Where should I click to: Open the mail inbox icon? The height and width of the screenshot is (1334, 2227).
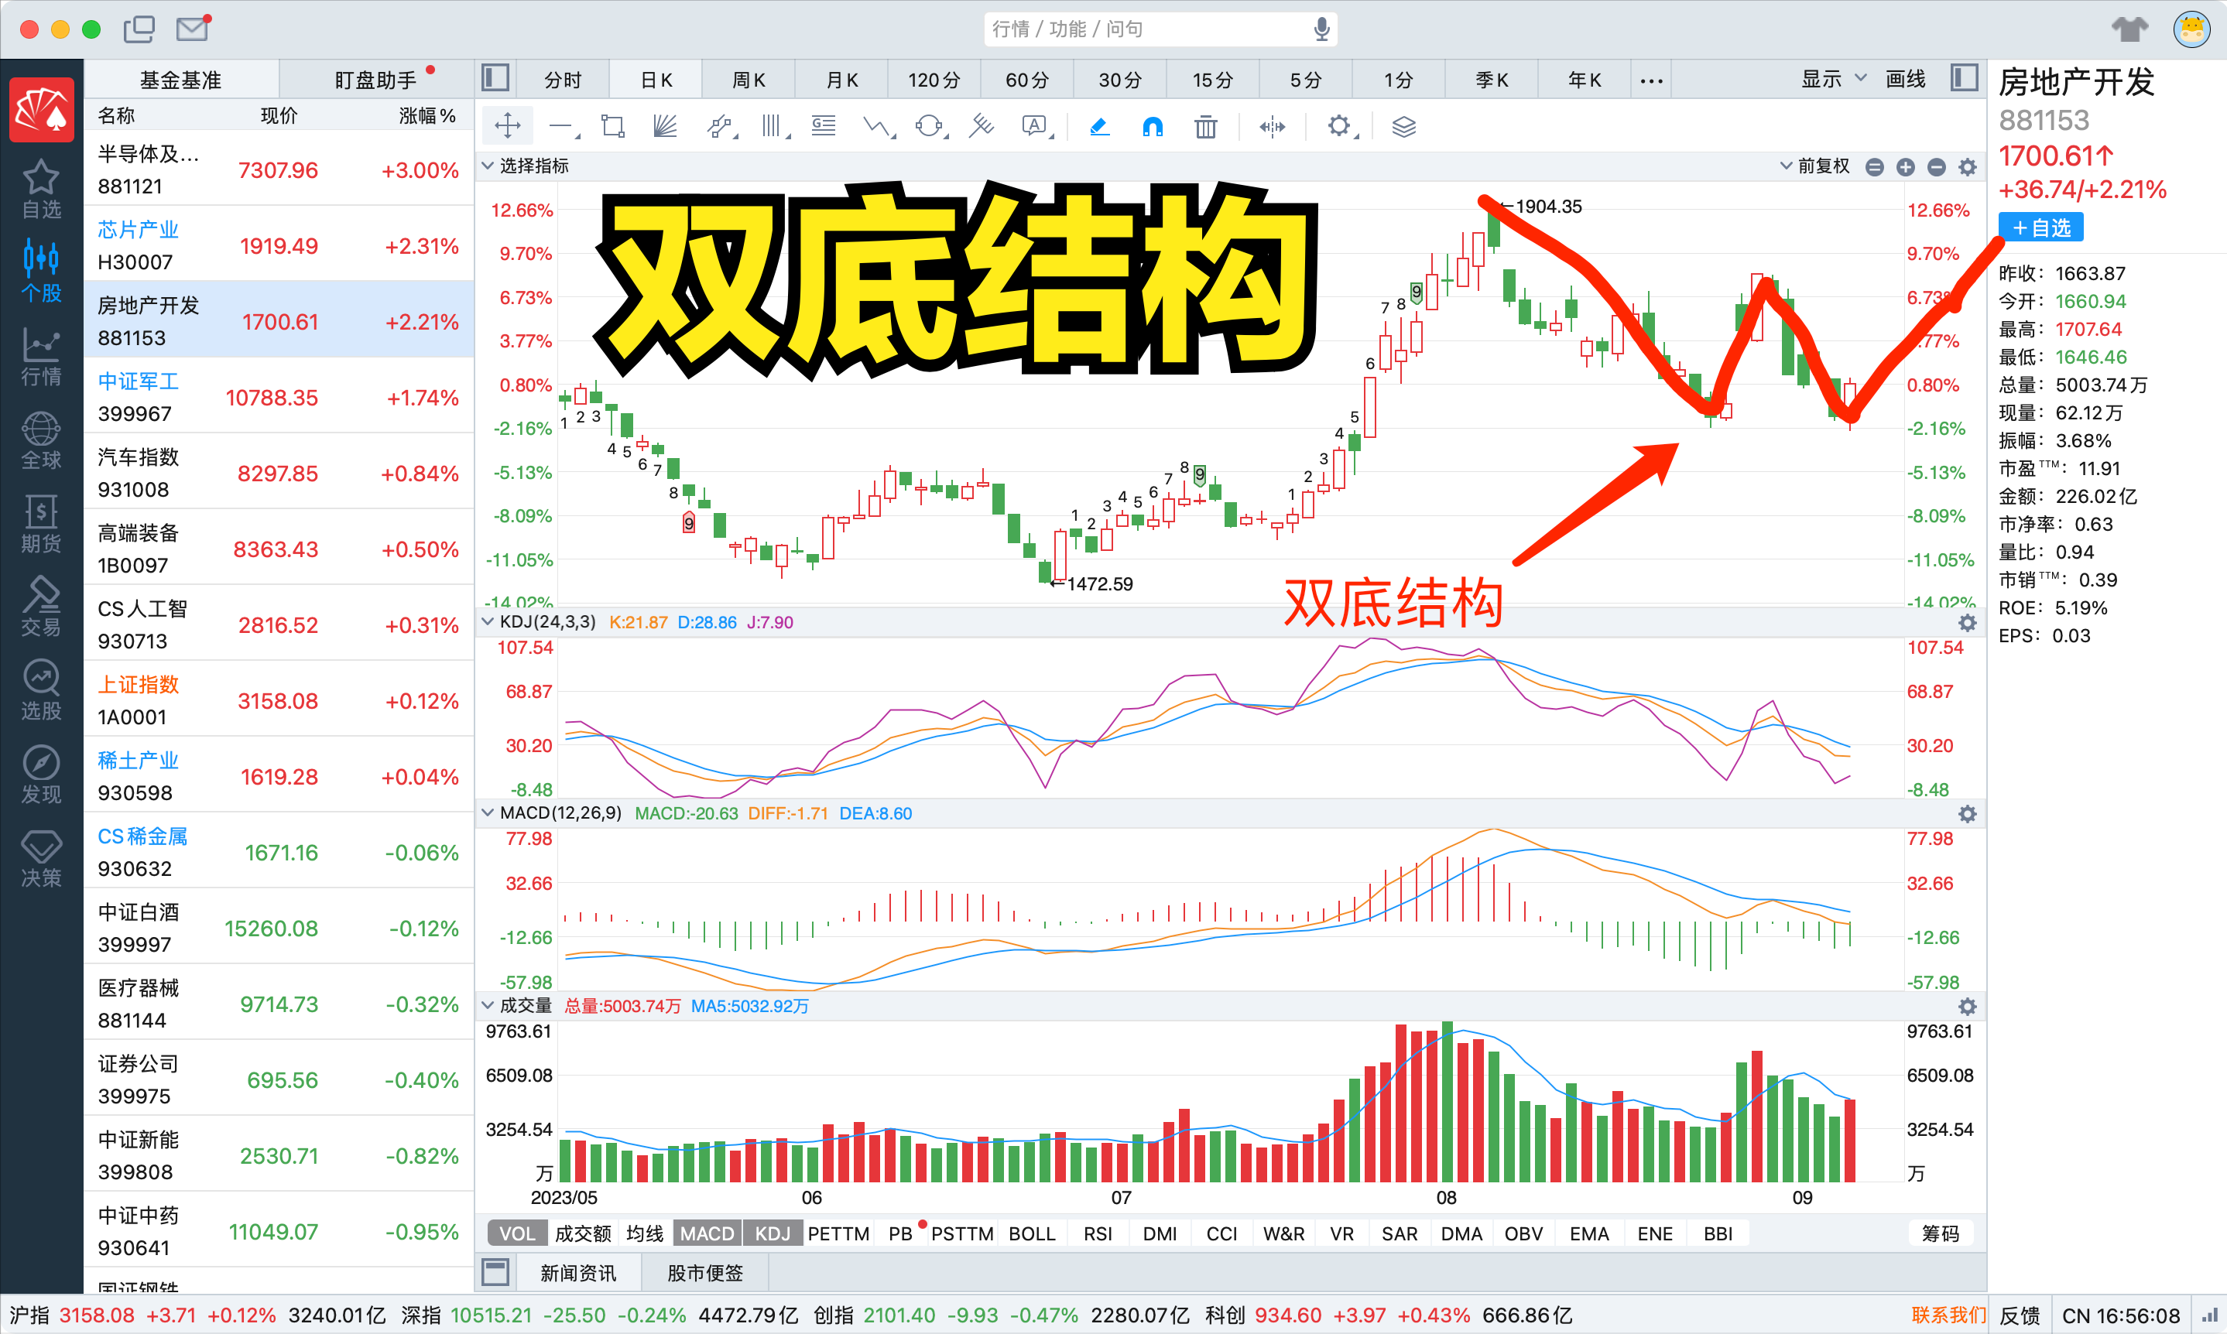pos(193,29)
